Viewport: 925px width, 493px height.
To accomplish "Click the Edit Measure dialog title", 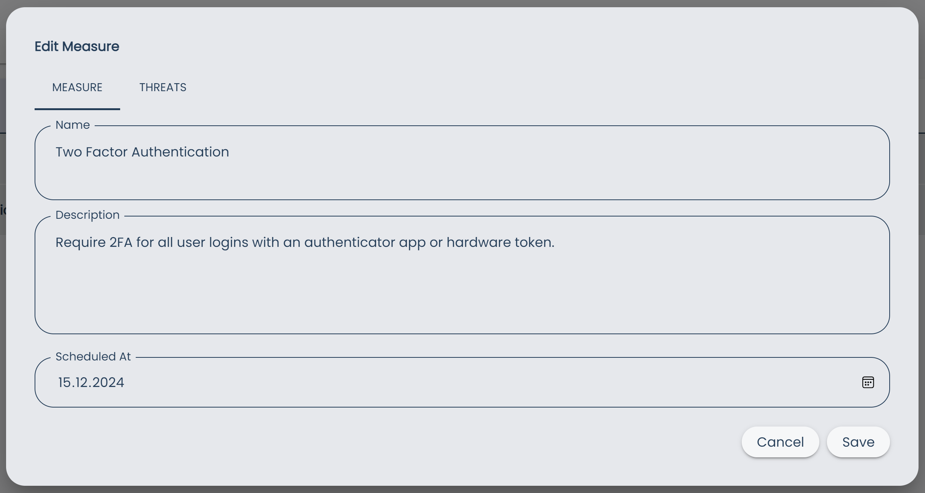I will click(x=77, y=46).
